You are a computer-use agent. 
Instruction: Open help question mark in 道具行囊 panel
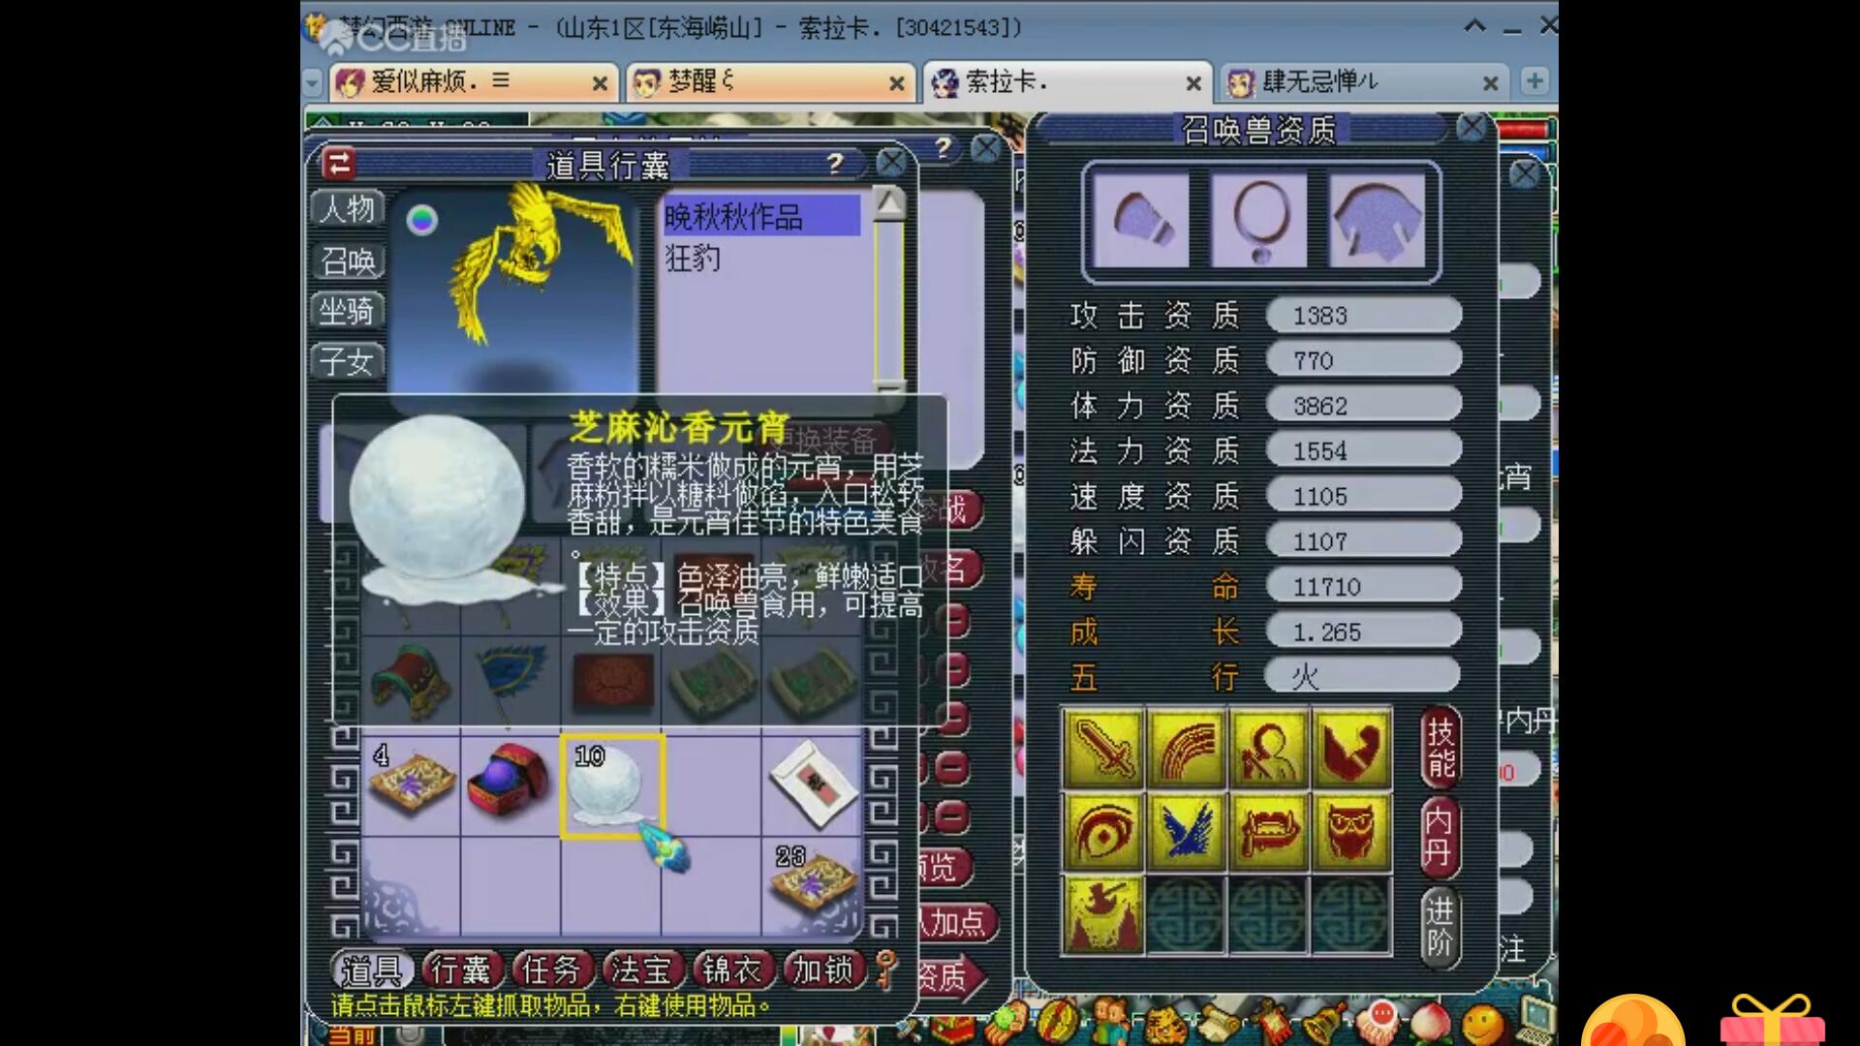click(x=835, y=164)
